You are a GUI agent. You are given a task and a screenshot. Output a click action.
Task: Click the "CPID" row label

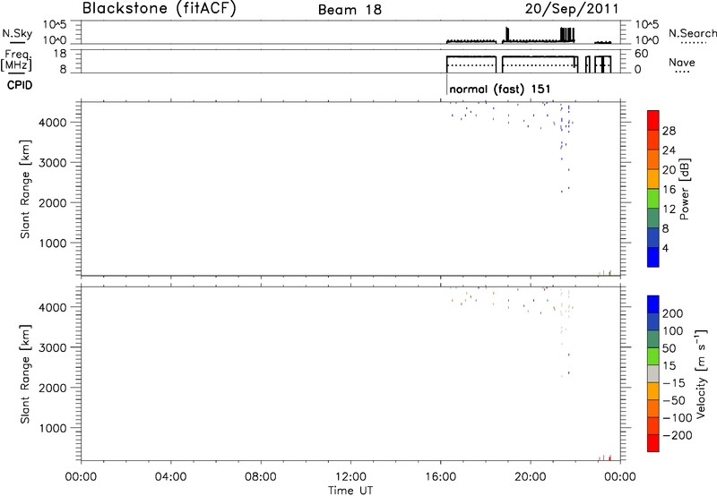point(20,85)
